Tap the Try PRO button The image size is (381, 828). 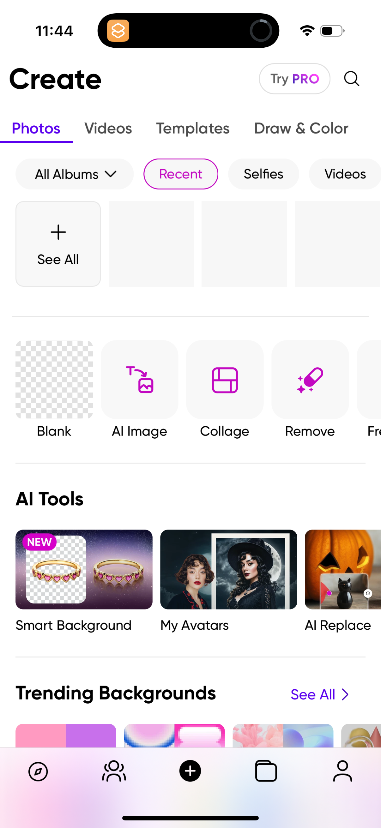click(x=294, y=79)
